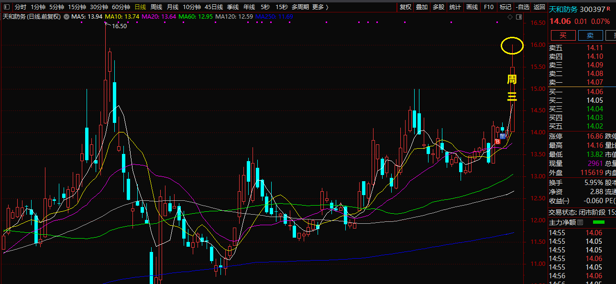Click the 交易状态 闭市阶段 status line
616x284 pixels.
point(582,212)
